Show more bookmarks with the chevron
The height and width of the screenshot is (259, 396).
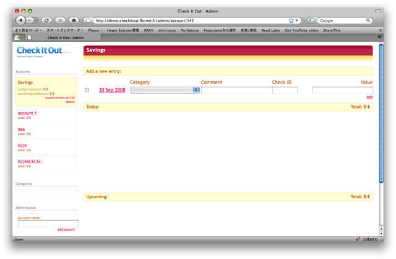[x=380, y=30]
